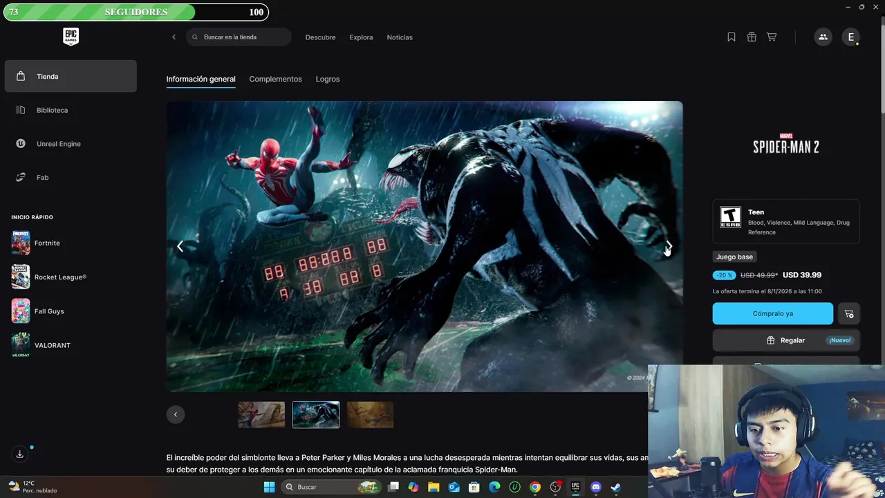Click the Buscar en la tienda field
Screen dimensions: 885x498
(239, 37)
